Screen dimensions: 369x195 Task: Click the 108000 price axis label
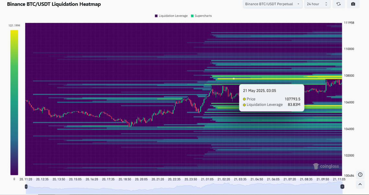[x=349, y=76]
